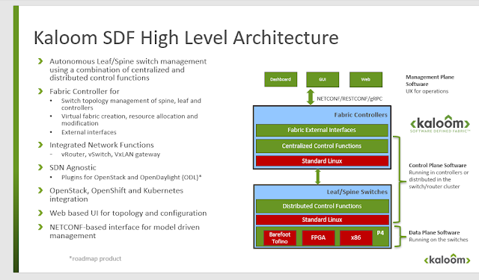Select the GUI box in management plane
This screenshot has height=280, width=479.
tap(323, 79)
